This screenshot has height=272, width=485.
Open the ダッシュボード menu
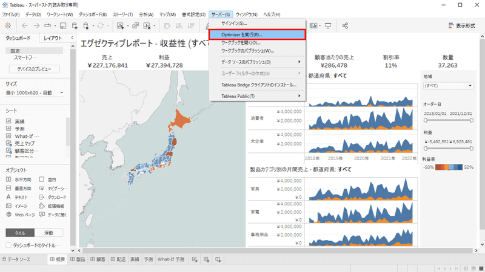(x=93, y=15)
